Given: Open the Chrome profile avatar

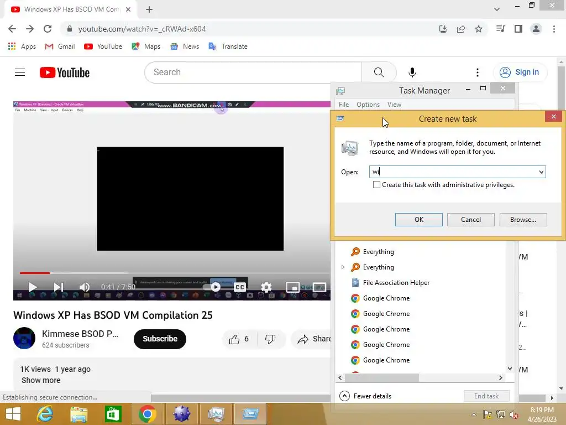Looking at the screenshot, I should (536, 29).
